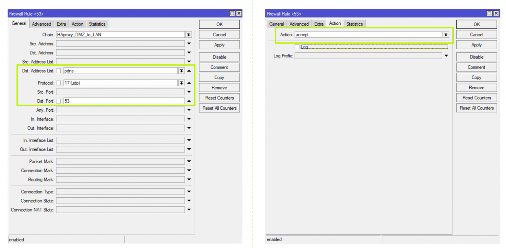Viewport: 506px width, 248px height.
Task: Open the Chain dropdown list
Action: click(x=188, y=34)
